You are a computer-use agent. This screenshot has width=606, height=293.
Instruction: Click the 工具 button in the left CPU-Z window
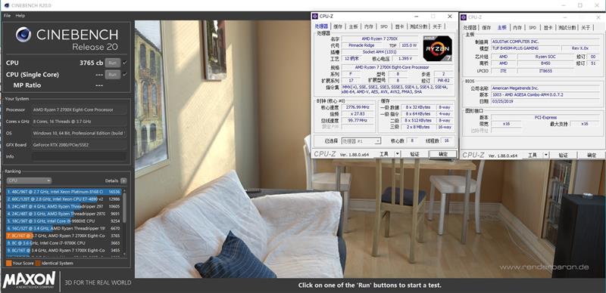384,154
